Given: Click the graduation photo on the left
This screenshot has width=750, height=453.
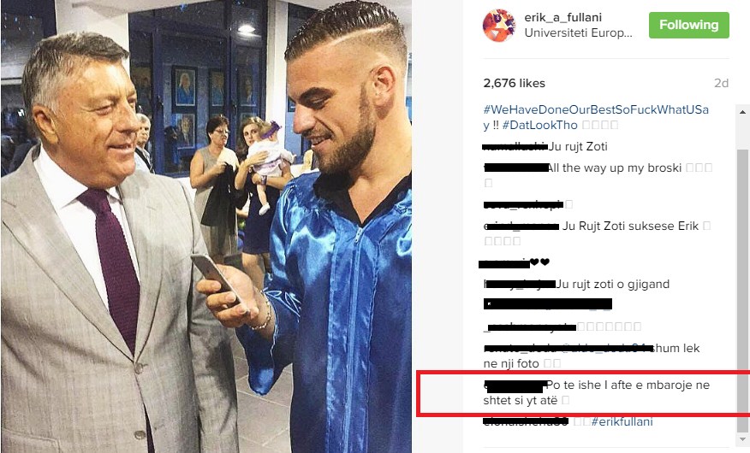Looking at the screenshot, I should coord(206,226).
